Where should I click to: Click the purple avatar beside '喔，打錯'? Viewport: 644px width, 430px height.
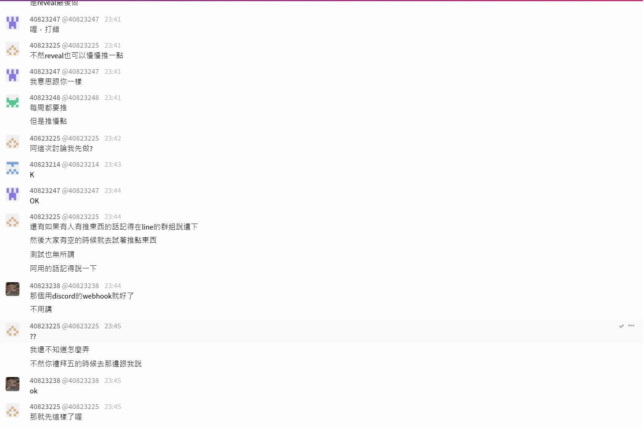point(12,23)
